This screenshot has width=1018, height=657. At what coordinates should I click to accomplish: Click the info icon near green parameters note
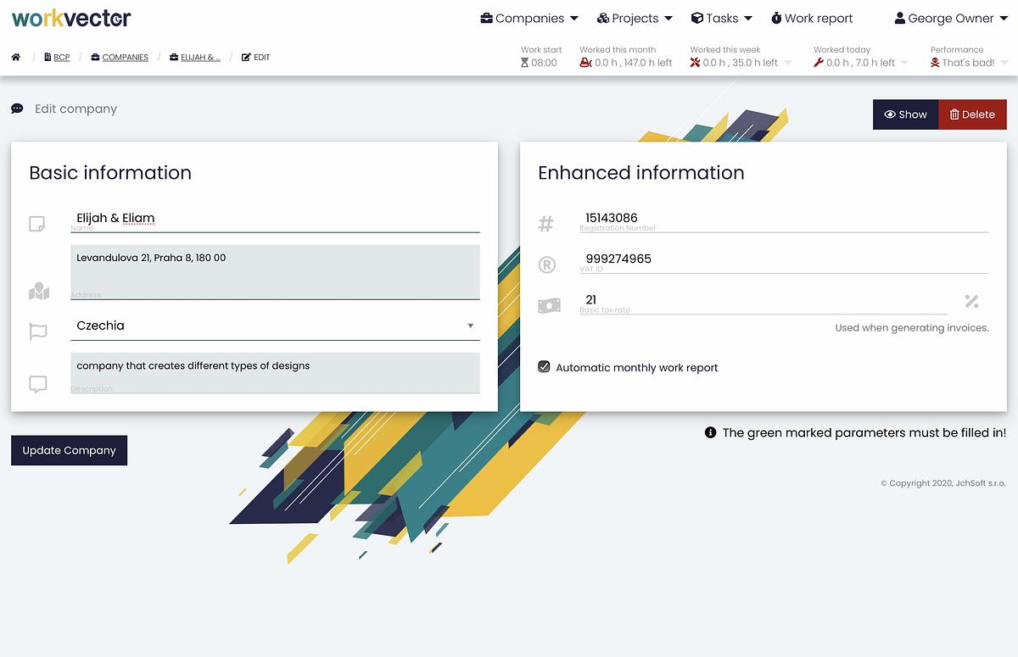point(711,432)
